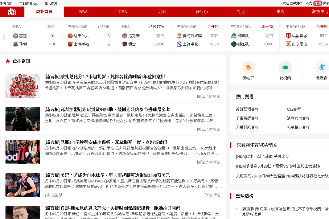Click the Thunder team logo

15,36
